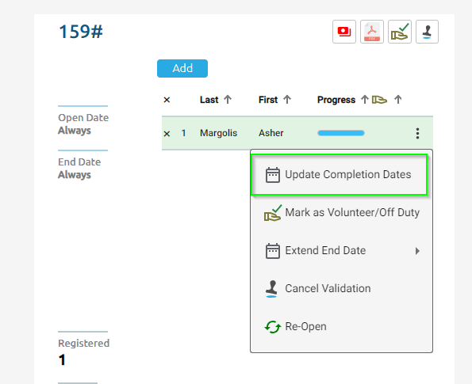Viewport: 472px width, 384px height.
Task: Choose Re-Open from the context menu
Action: pos(342,327)
